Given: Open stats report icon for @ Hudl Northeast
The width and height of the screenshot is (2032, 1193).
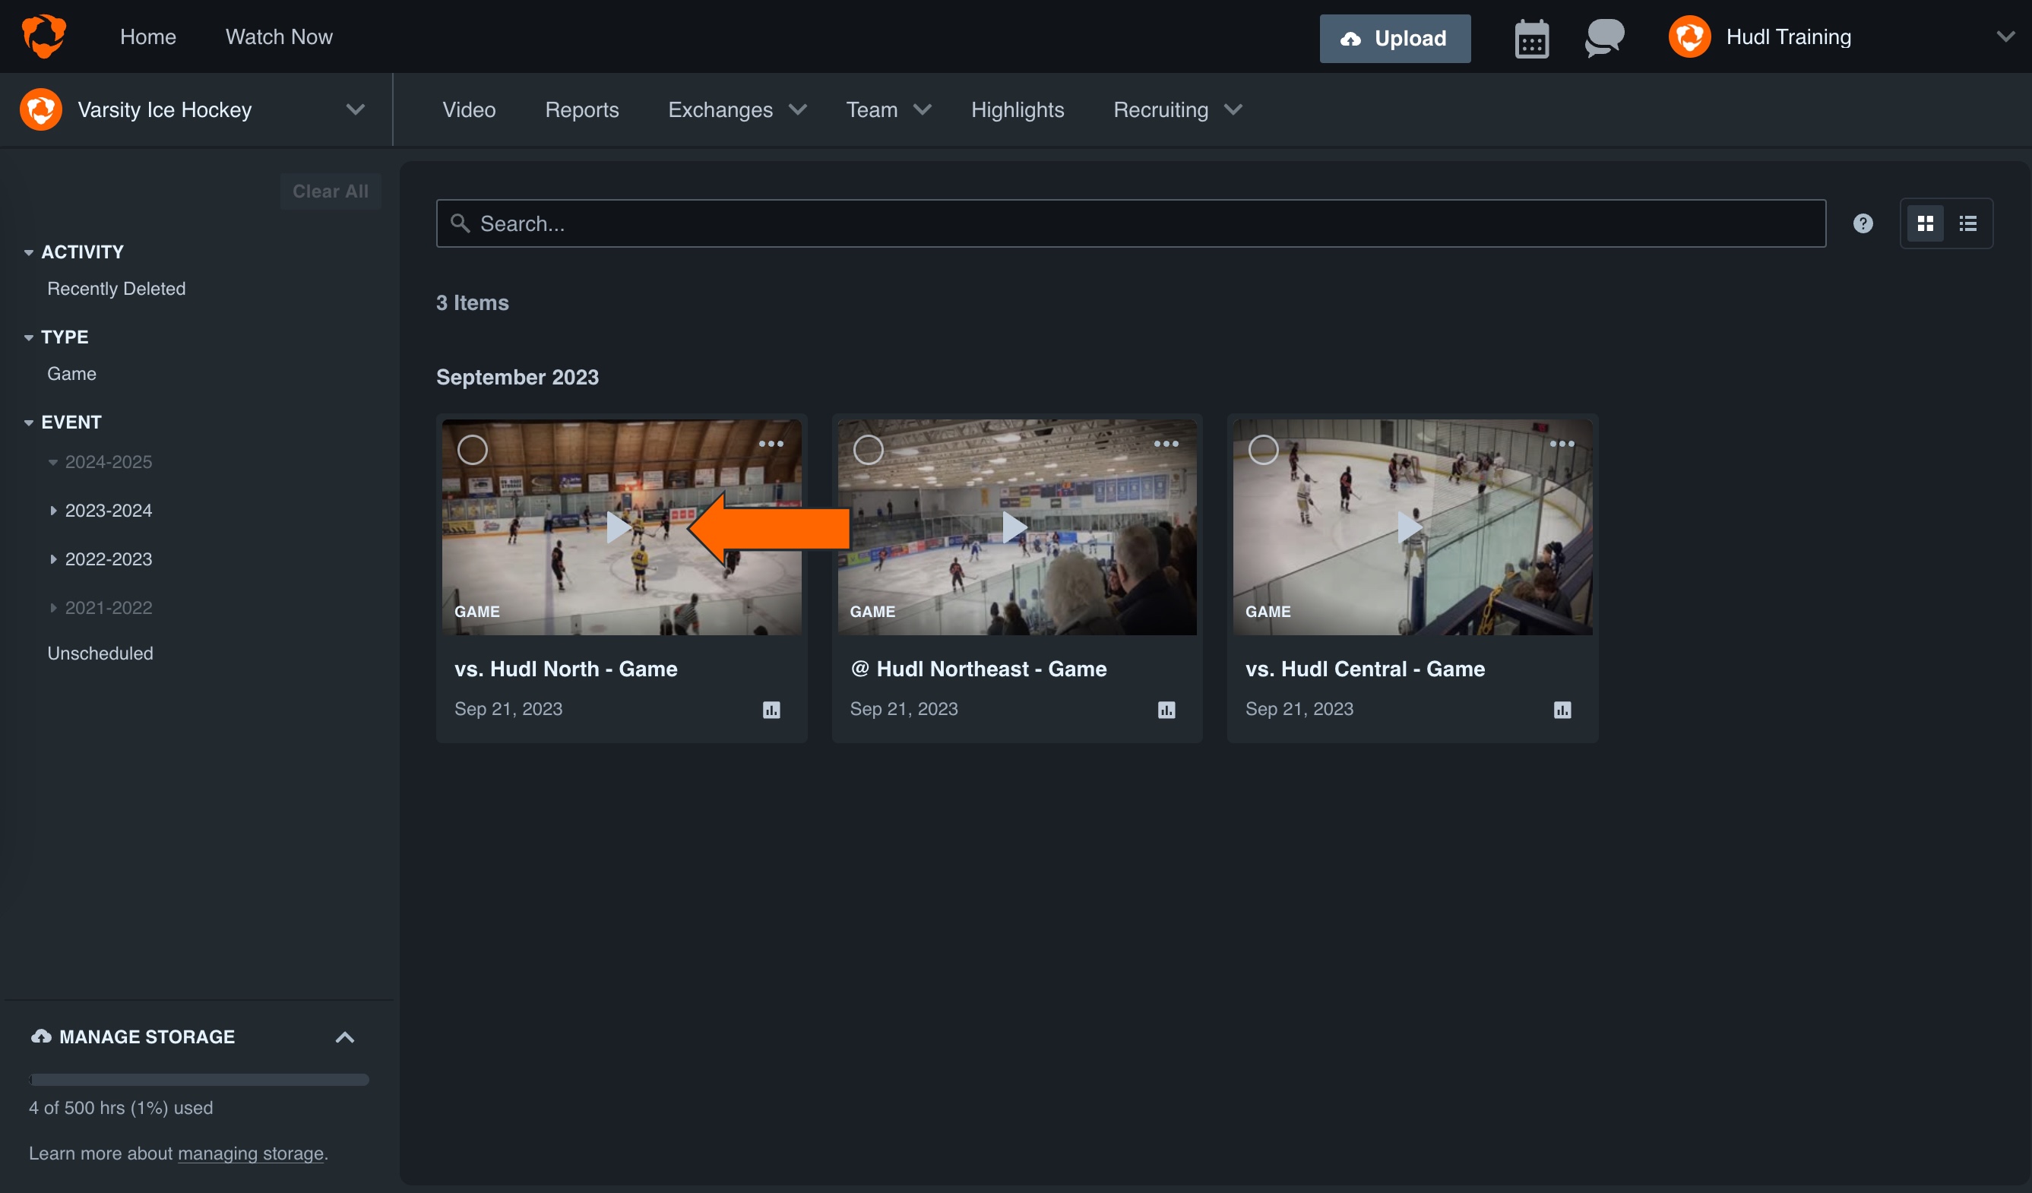Looking at the screenshot, I should click(1166, 710).
